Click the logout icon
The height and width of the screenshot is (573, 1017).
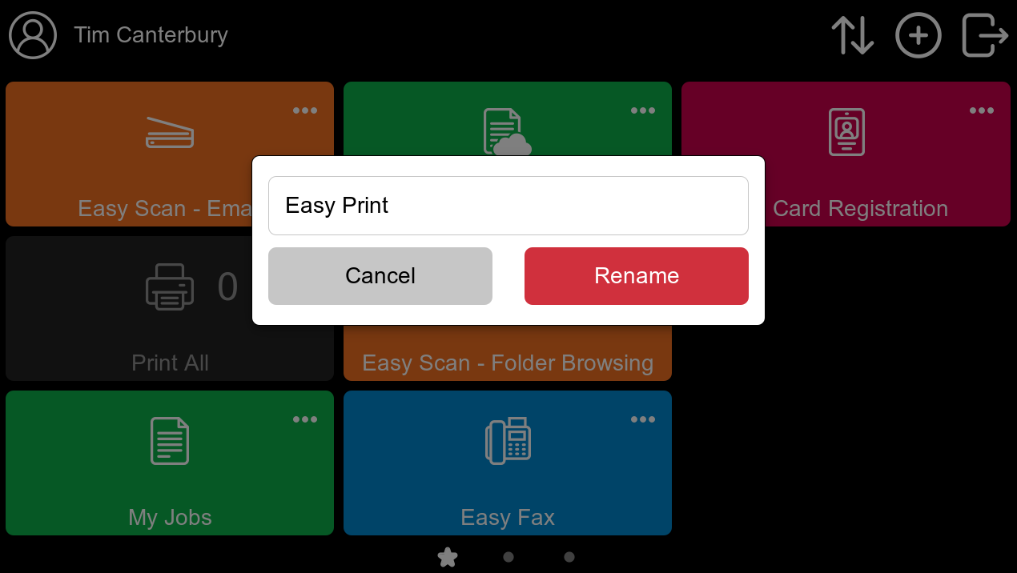[x=985, y=35]
